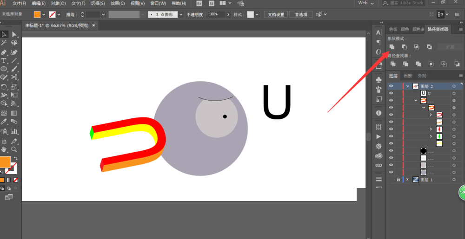Viewport: 465px width, 239px height.
Task: Toggle visibility of the U sublayer
Action: tap(391, 93)
